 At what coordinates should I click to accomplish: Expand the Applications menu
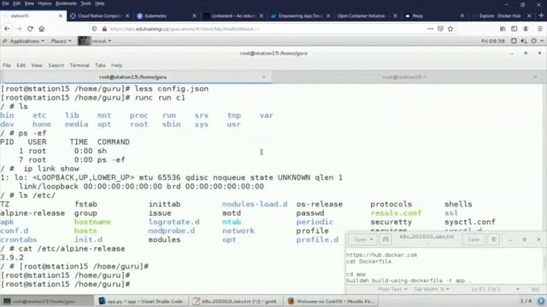[x=24, y=41]
